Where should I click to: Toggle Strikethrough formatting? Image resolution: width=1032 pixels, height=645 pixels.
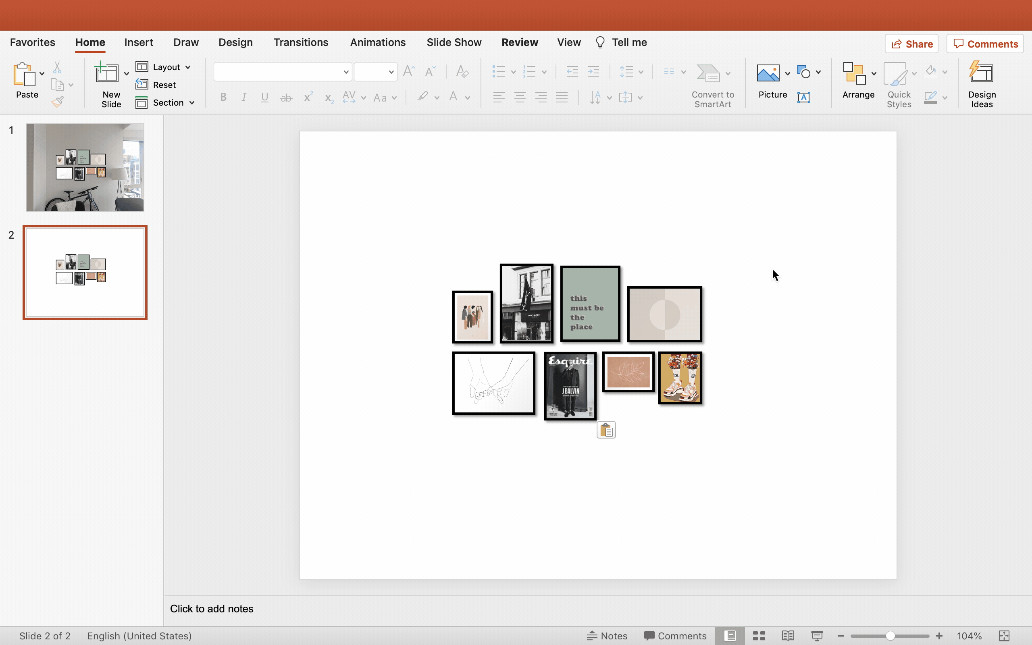(286, 98)
